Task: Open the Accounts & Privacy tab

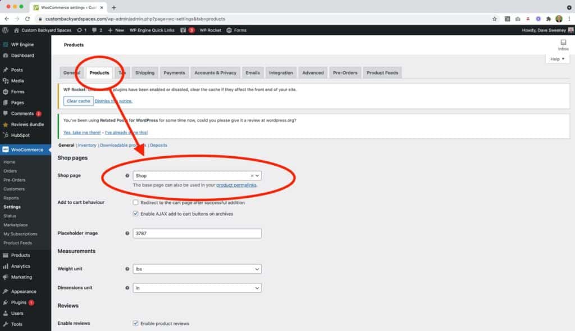Action: 215,72
